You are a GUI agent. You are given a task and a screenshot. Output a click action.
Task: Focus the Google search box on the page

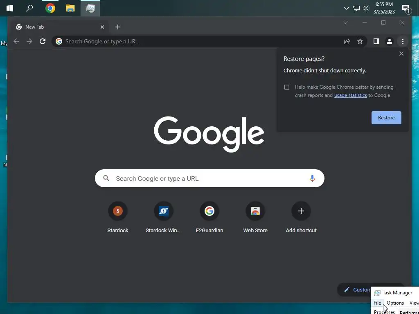pyautogui.click(x=209, y=178)
